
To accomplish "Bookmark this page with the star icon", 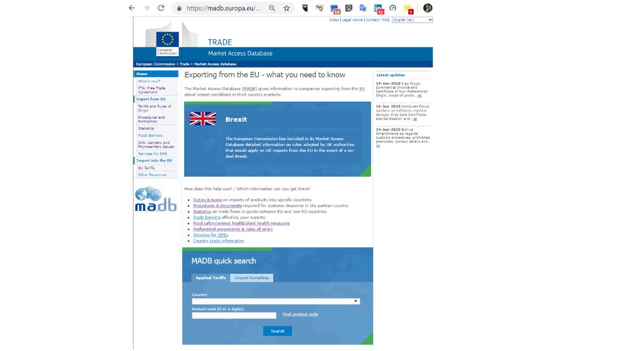I will pyautogui.click(x=286, y=8).
